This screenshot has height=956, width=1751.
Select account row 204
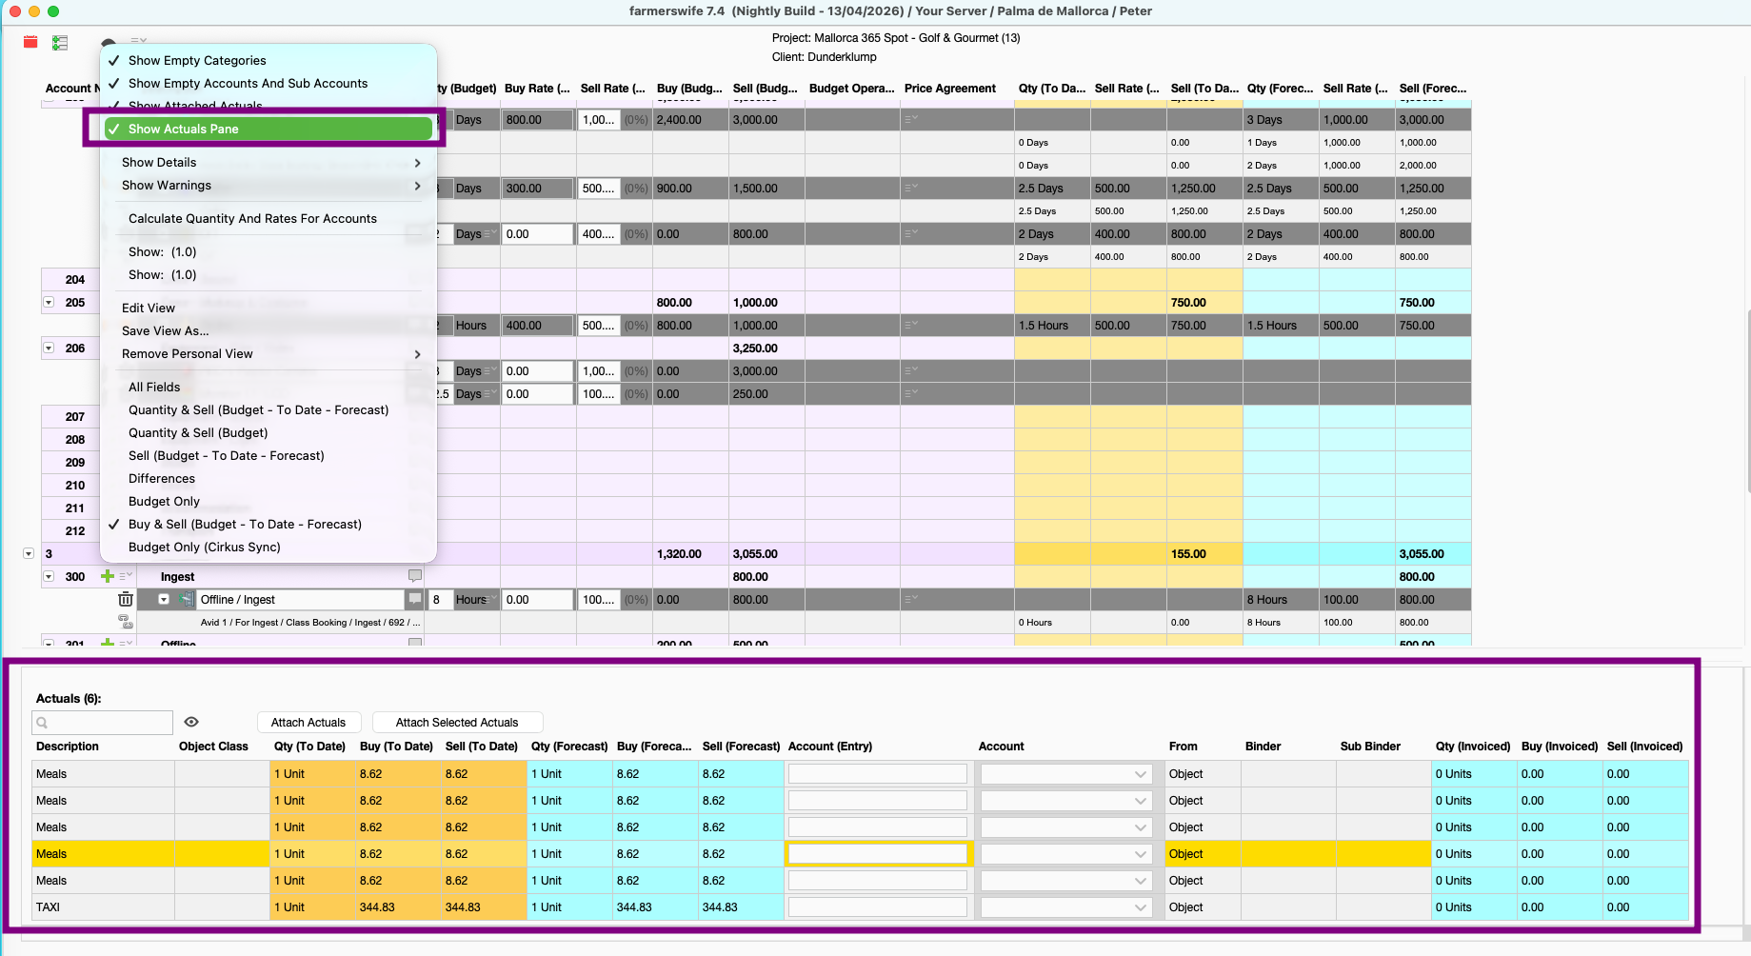[74, 279]
